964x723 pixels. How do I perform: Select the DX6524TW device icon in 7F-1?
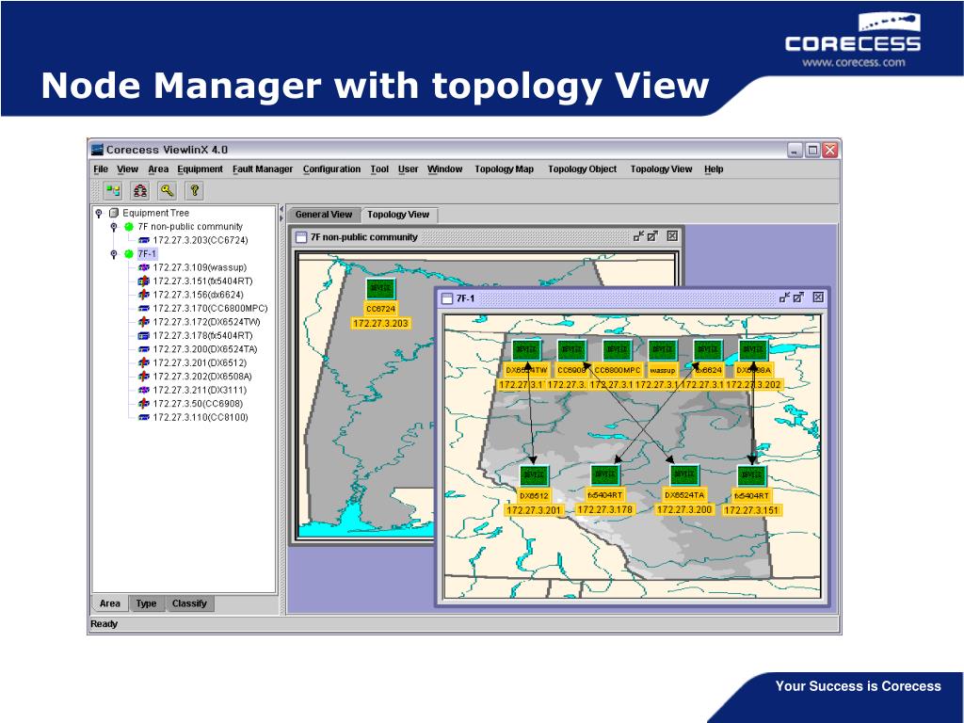point(527,350)
